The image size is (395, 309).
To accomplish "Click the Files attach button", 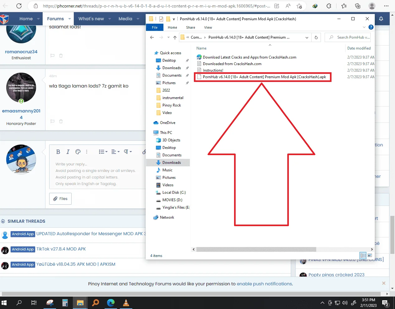I will tap(60, 198).
